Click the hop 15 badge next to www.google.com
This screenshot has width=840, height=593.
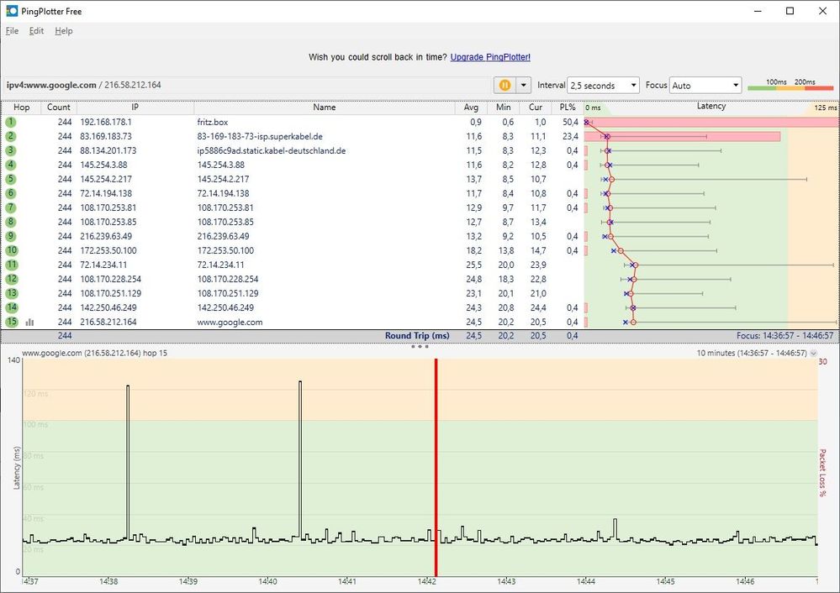click(x=10, y=322)
